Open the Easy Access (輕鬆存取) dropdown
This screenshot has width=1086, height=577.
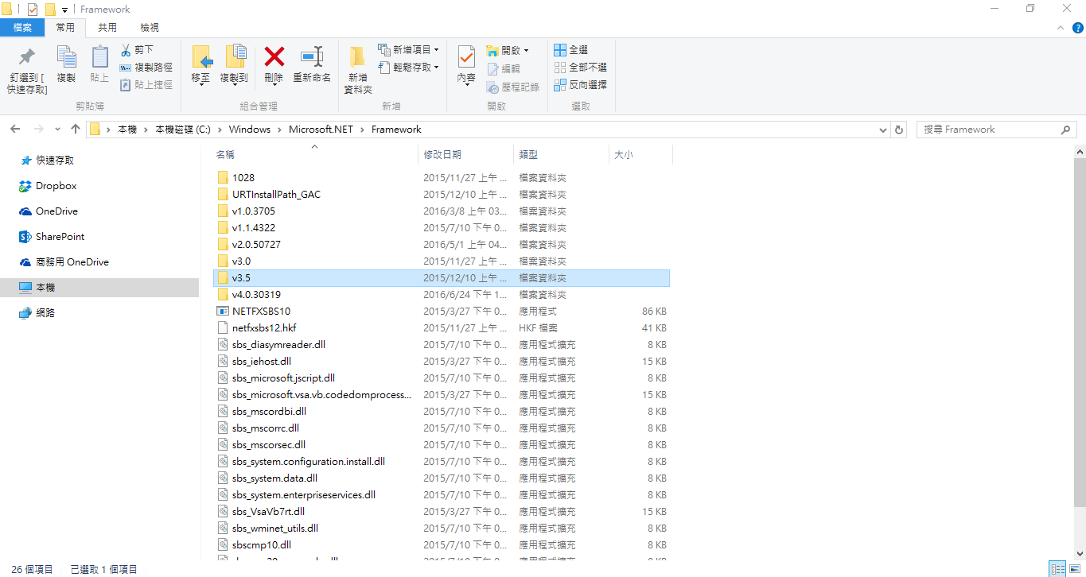[408, 68]
